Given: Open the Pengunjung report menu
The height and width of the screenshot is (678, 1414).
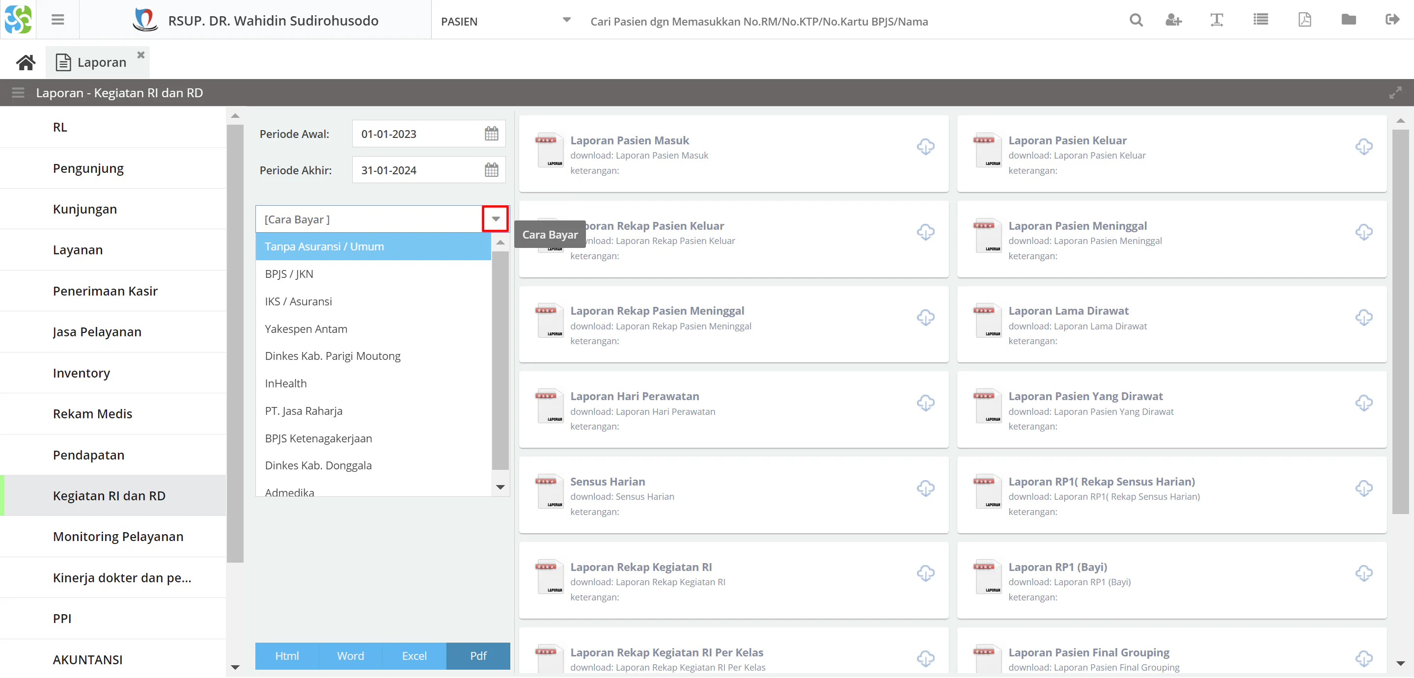Looking at the screenshot, I should click(x=112, y=168).
